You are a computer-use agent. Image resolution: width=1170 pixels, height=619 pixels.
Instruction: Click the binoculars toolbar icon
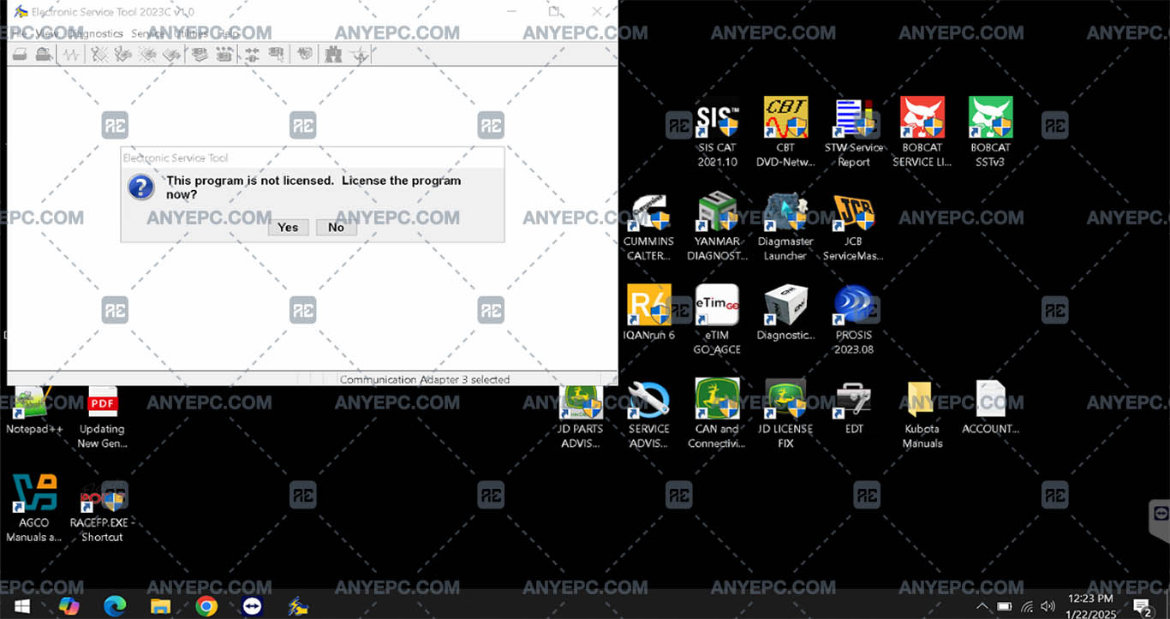tap(333, 55)
